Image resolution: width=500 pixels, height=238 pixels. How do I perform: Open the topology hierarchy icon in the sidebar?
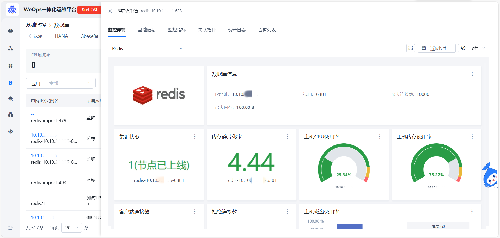(x=10, y=48)
